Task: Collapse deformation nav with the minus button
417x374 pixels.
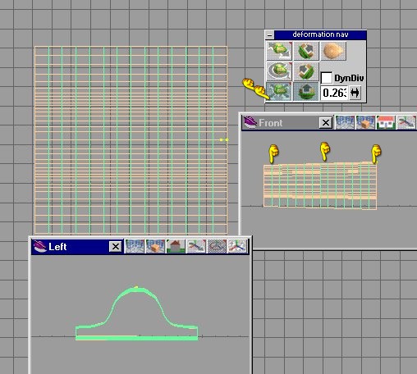Action: (270, 35)
